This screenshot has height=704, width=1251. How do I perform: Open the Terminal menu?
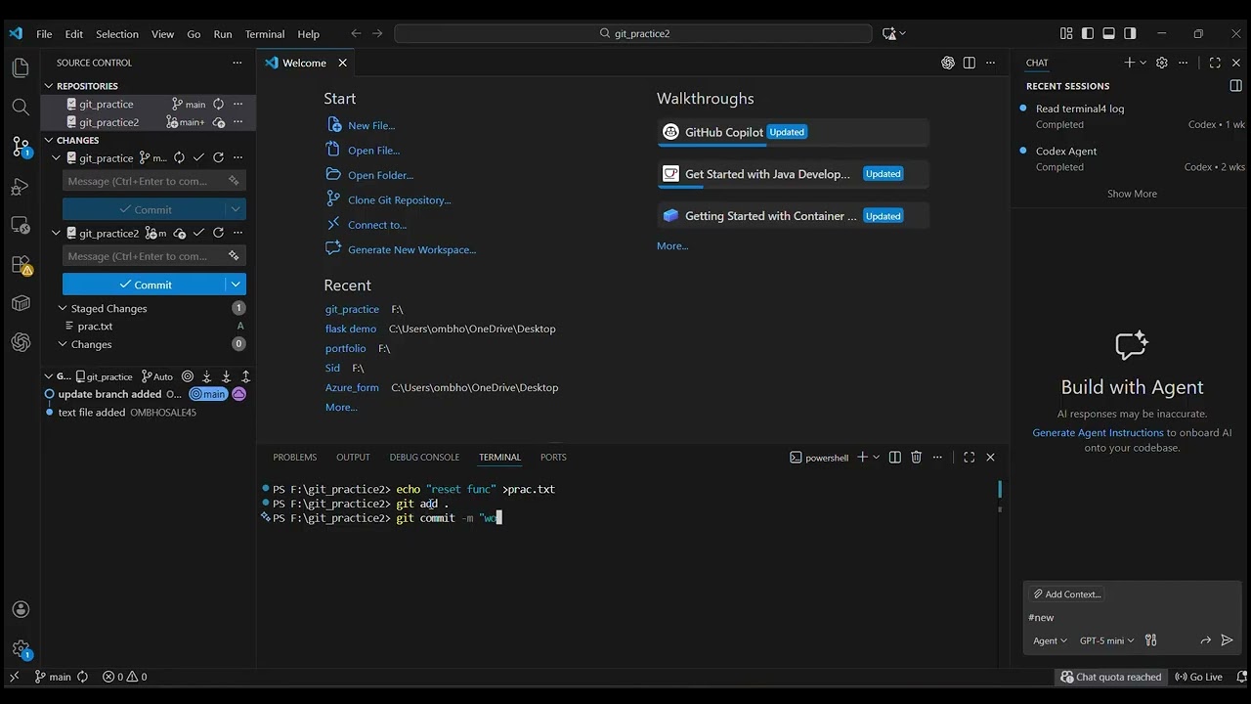pos(265,33)
